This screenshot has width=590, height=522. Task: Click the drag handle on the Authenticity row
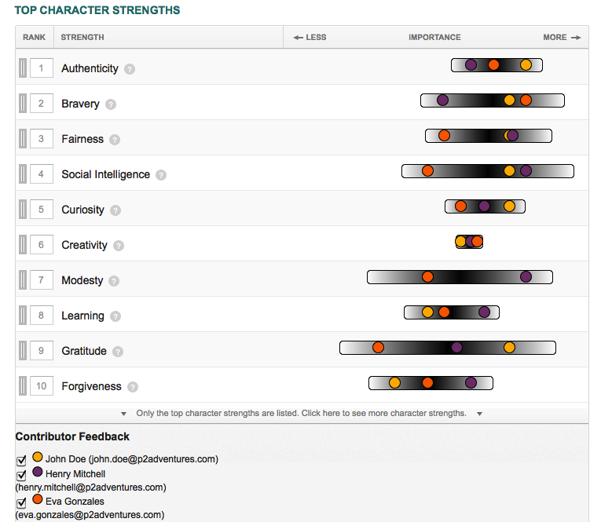coord(23,68)
